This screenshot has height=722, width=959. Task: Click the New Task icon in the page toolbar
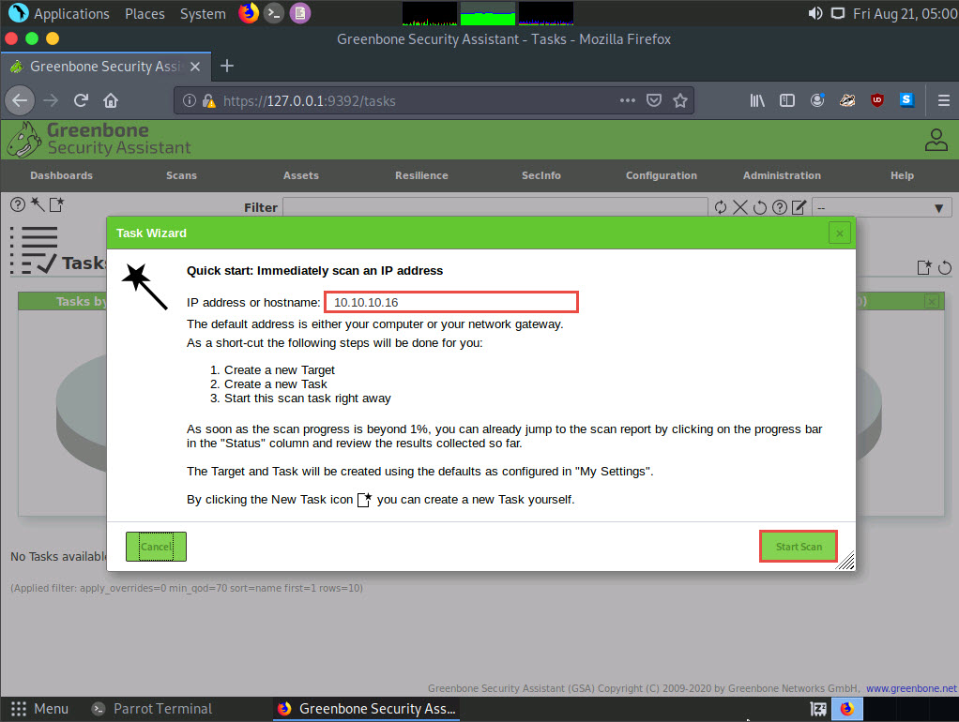pyautogui.click(x=57, y=204)
